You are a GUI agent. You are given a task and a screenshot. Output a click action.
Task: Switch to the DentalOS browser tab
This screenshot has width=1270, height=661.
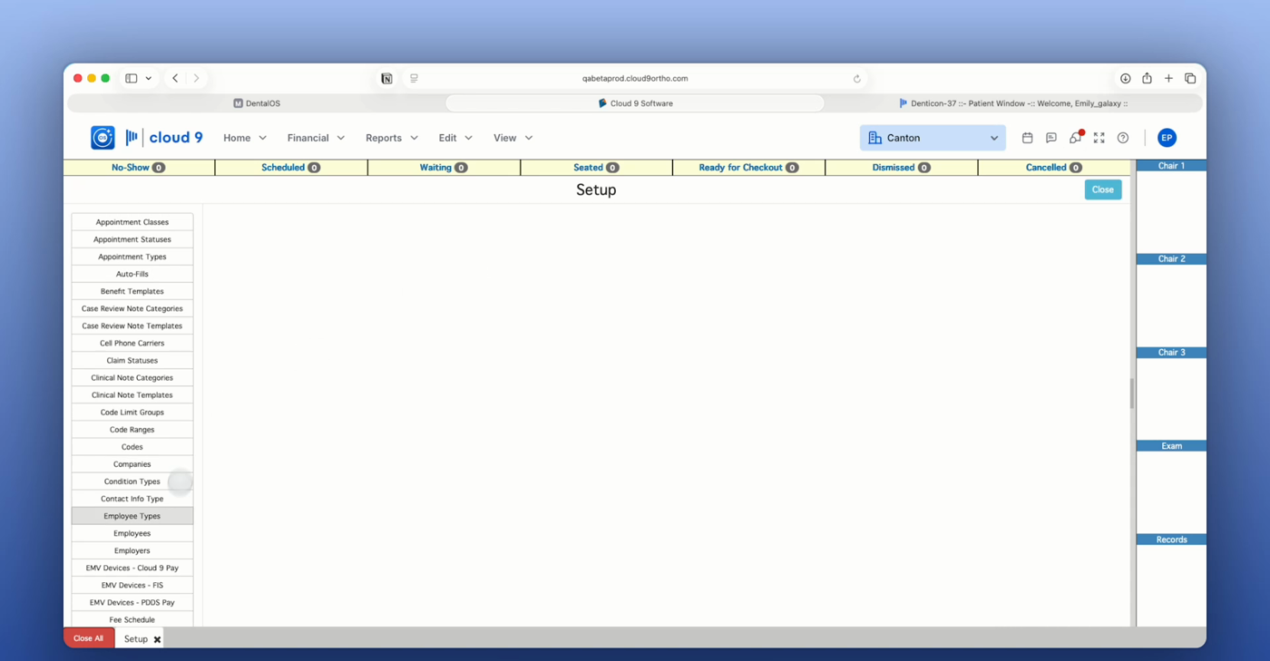[257, 103]
